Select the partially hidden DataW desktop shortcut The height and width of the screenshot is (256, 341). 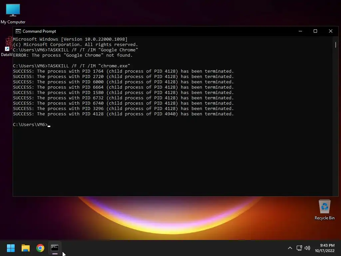(x=7, y=47)
